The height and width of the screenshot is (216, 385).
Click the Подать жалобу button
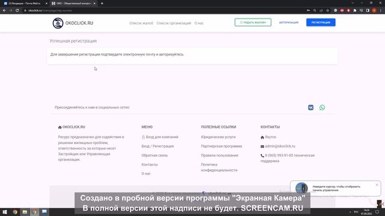(x=253, y=22)
